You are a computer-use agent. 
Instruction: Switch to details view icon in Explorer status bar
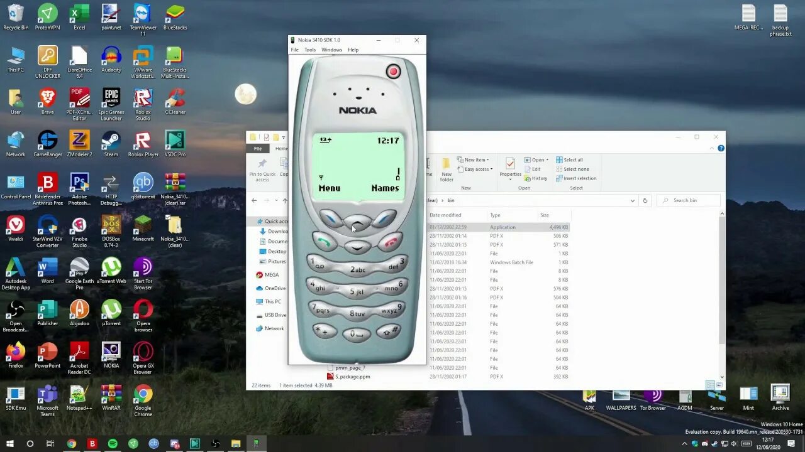pyautogui.click(x=710, y=385)
